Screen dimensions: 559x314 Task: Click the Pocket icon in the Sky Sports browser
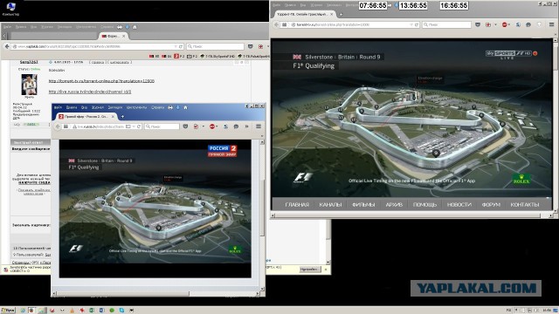click(x=478, y=24)
